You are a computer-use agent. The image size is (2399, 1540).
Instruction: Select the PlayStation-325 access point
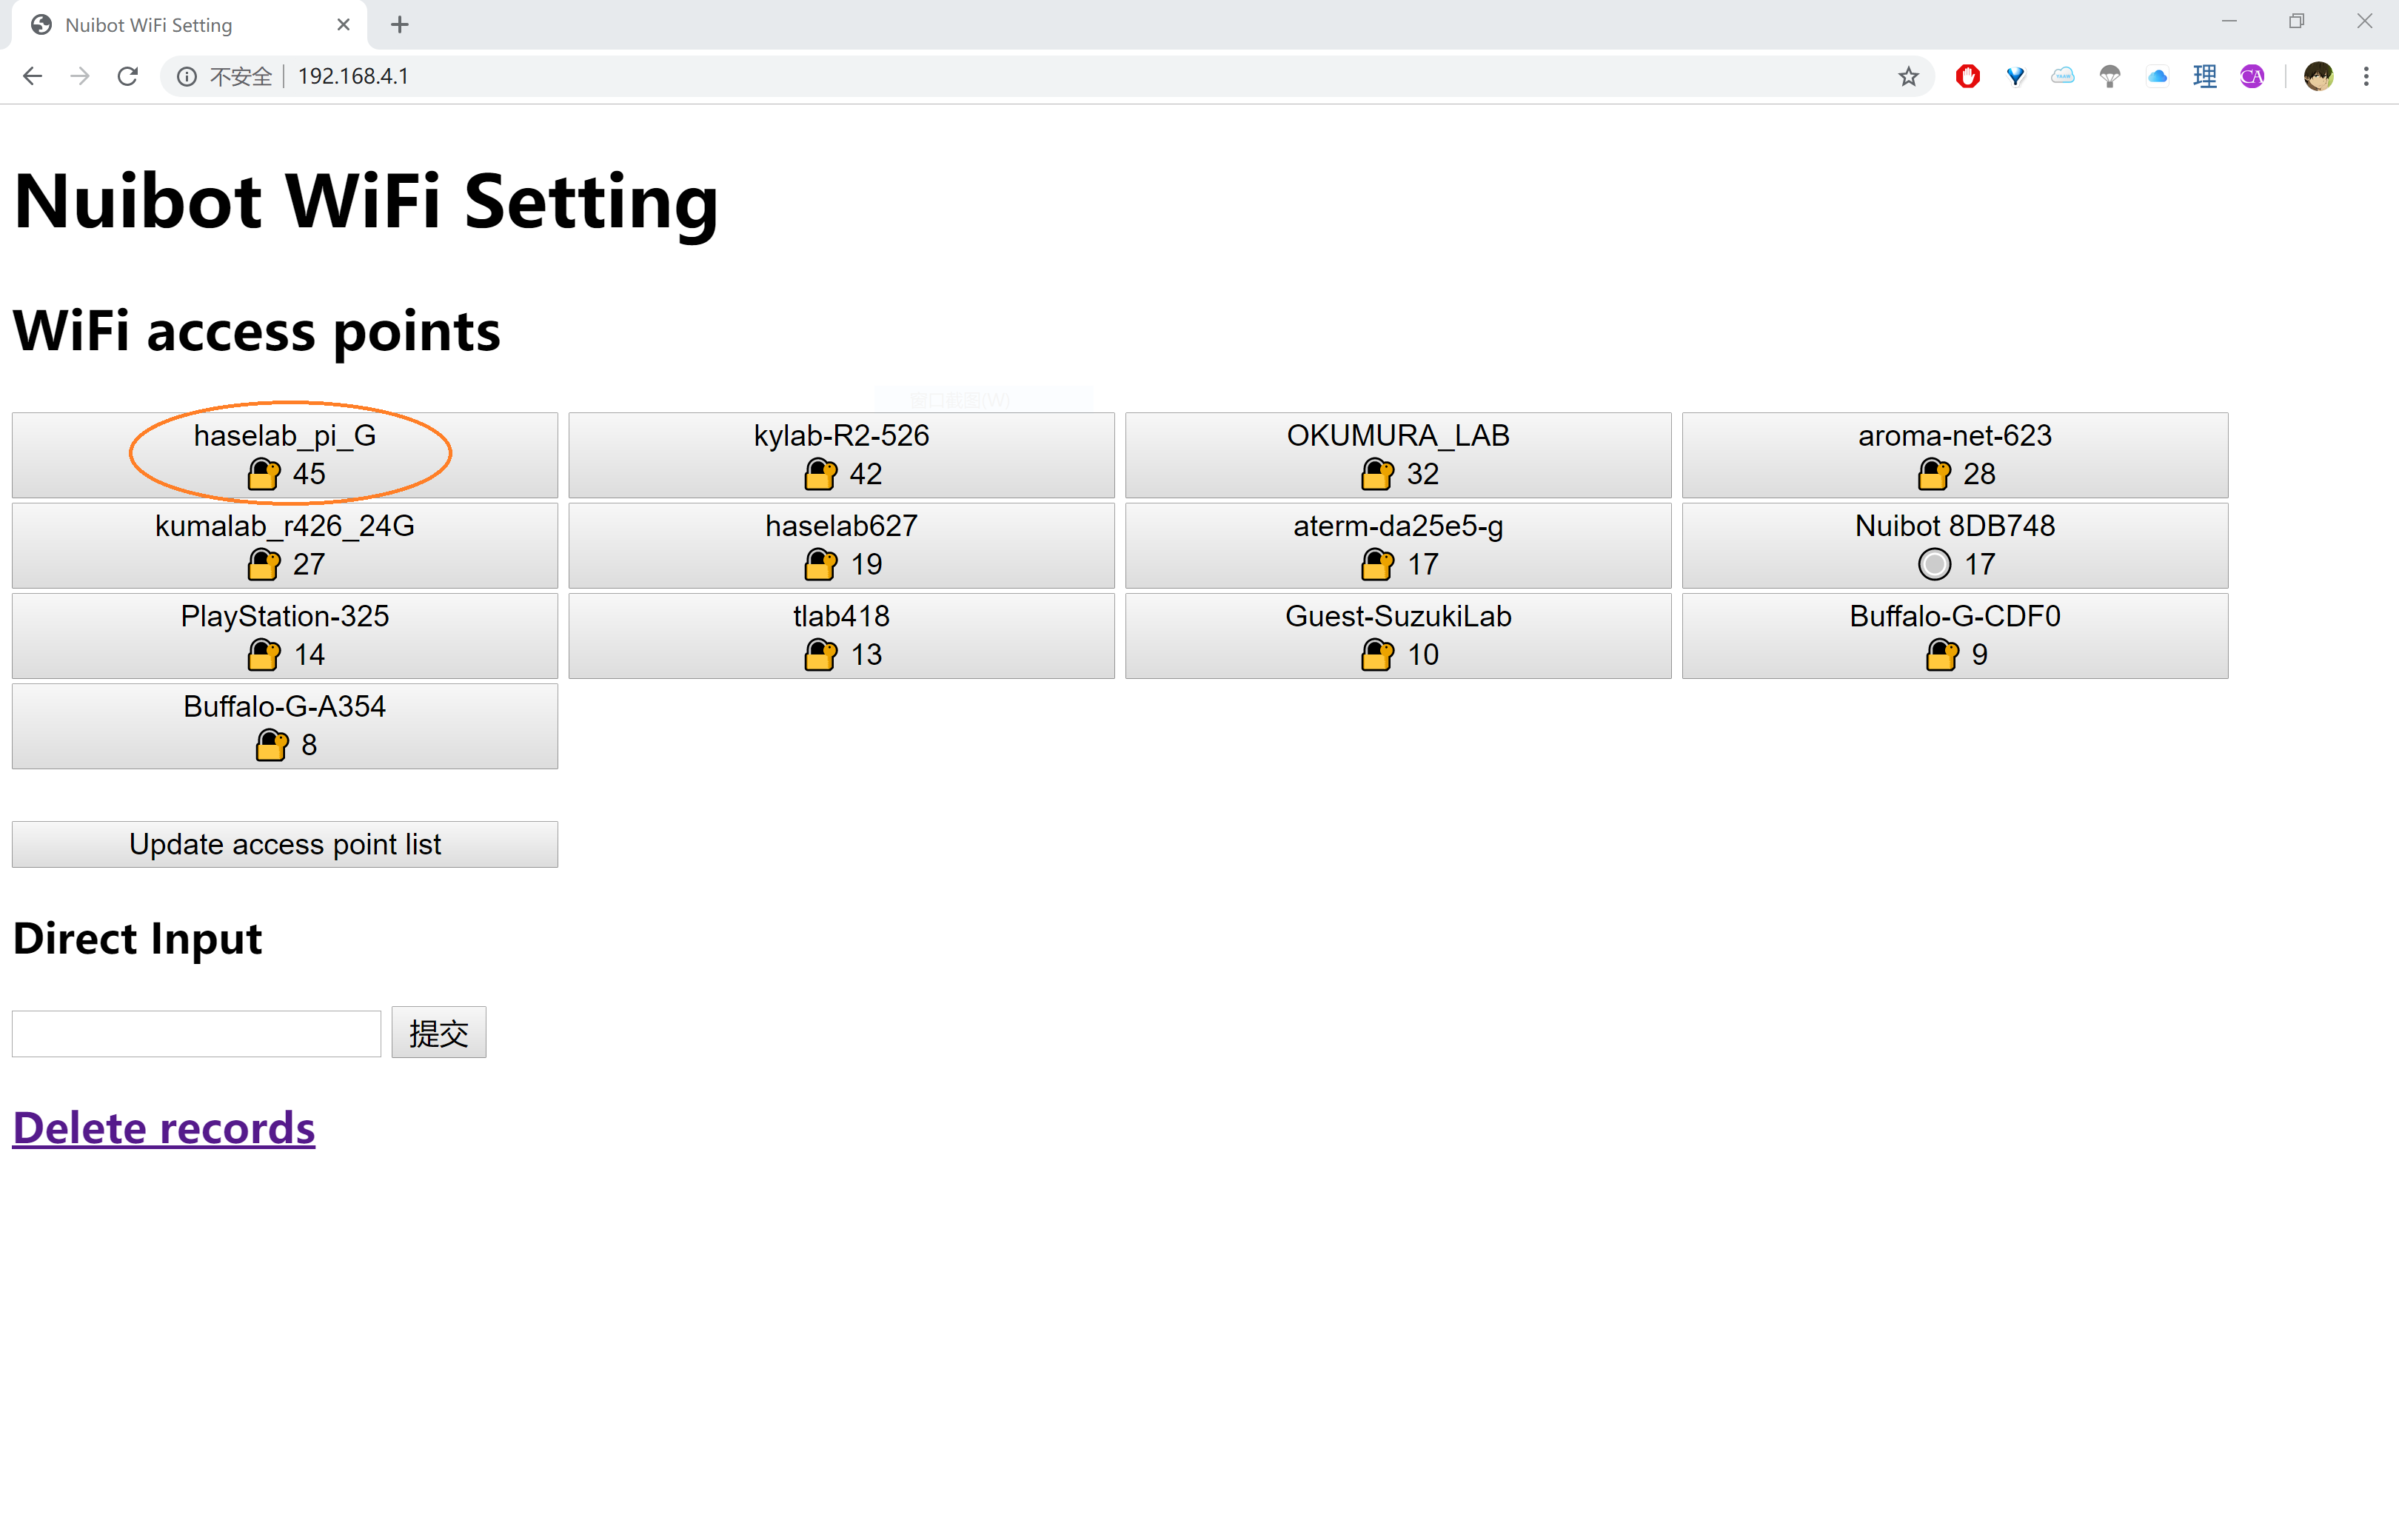285,635
